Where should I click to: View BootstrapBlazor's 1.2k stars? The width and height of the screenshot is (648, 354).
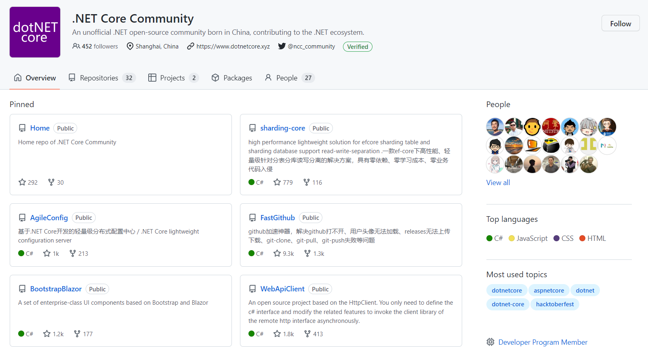coord(53,334)
